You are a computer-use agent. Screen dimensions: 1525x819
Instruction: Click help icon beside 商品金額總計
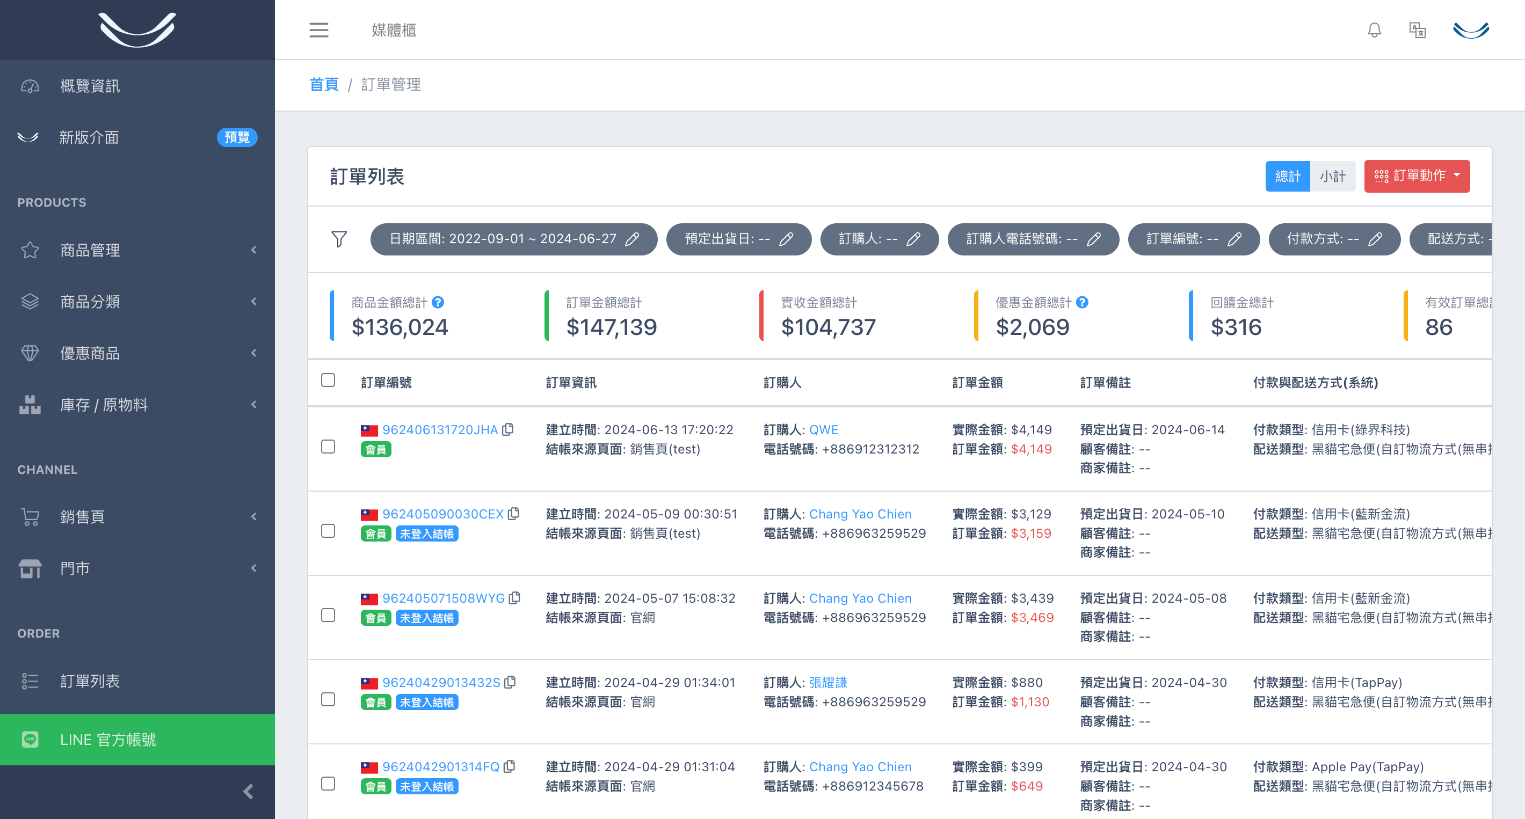438,302
